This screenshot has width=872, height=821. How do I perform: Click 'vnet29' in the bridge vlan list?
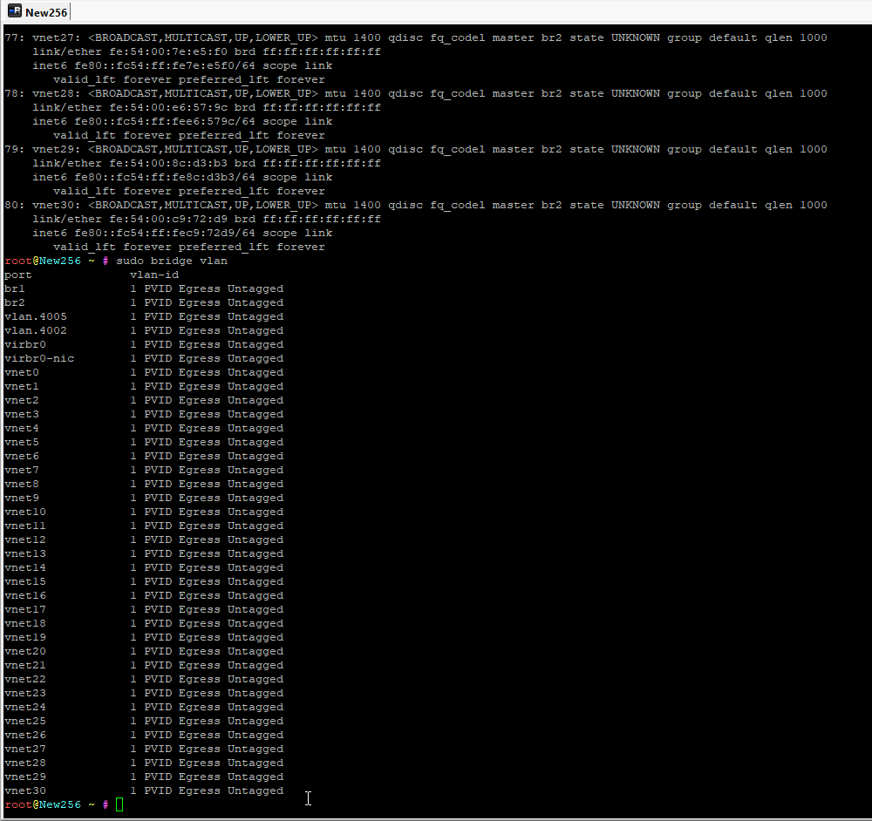point(25,777)
